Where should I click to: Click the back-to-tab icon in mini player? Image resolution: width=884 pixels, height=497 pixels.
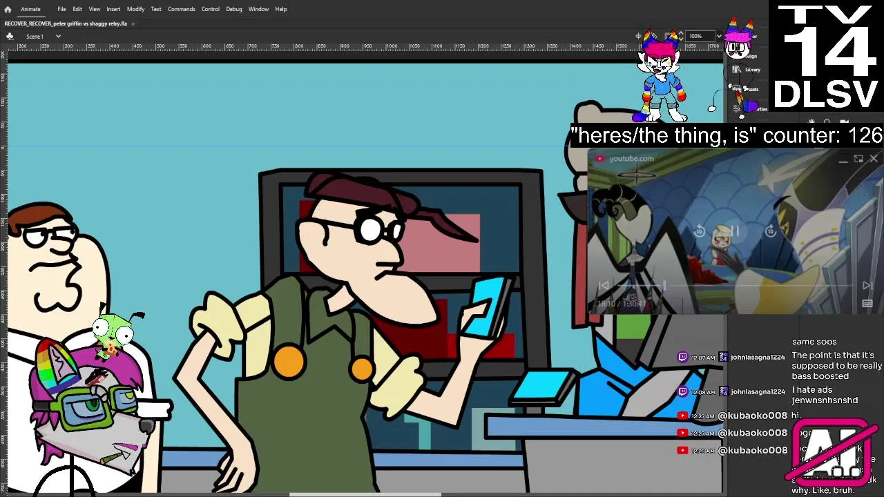[x=858, y=159]
